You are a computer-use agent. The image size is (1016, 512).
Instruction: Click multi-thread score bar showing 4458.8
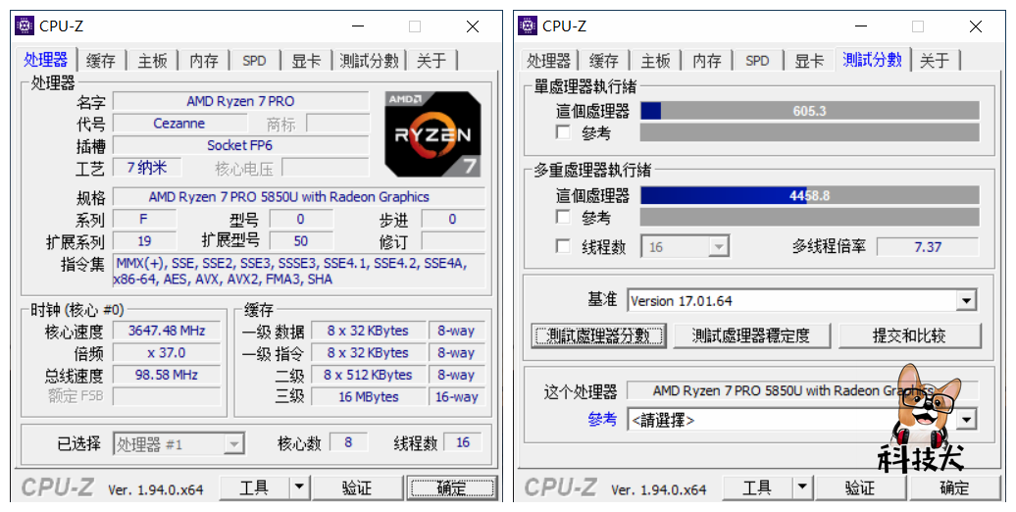[810, 195]
